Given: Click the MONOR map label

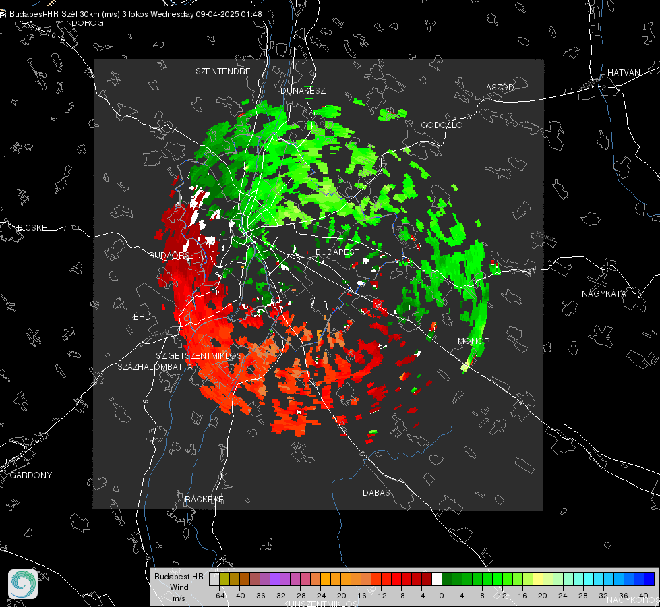Looking at the screenshot, I should tap(473, 341).
